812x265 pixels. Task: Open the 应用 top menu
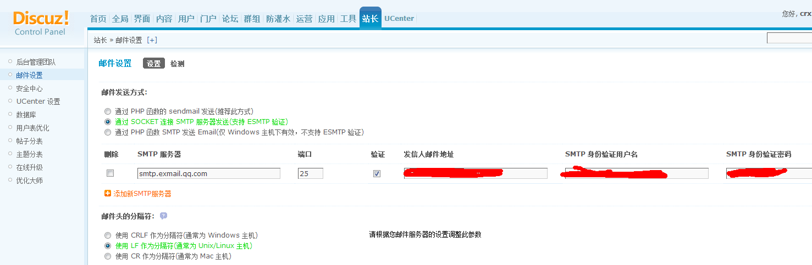coord(327,19)
